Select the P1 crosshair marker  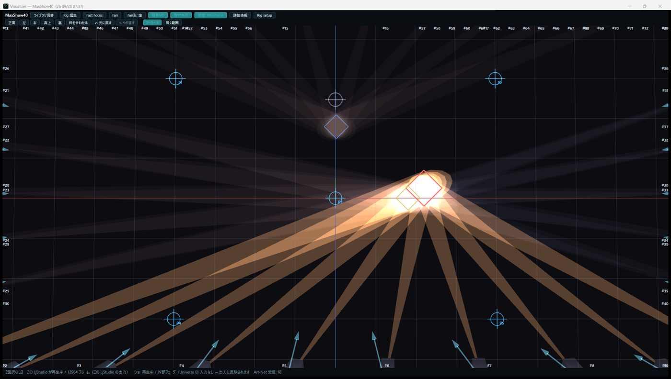176,78
